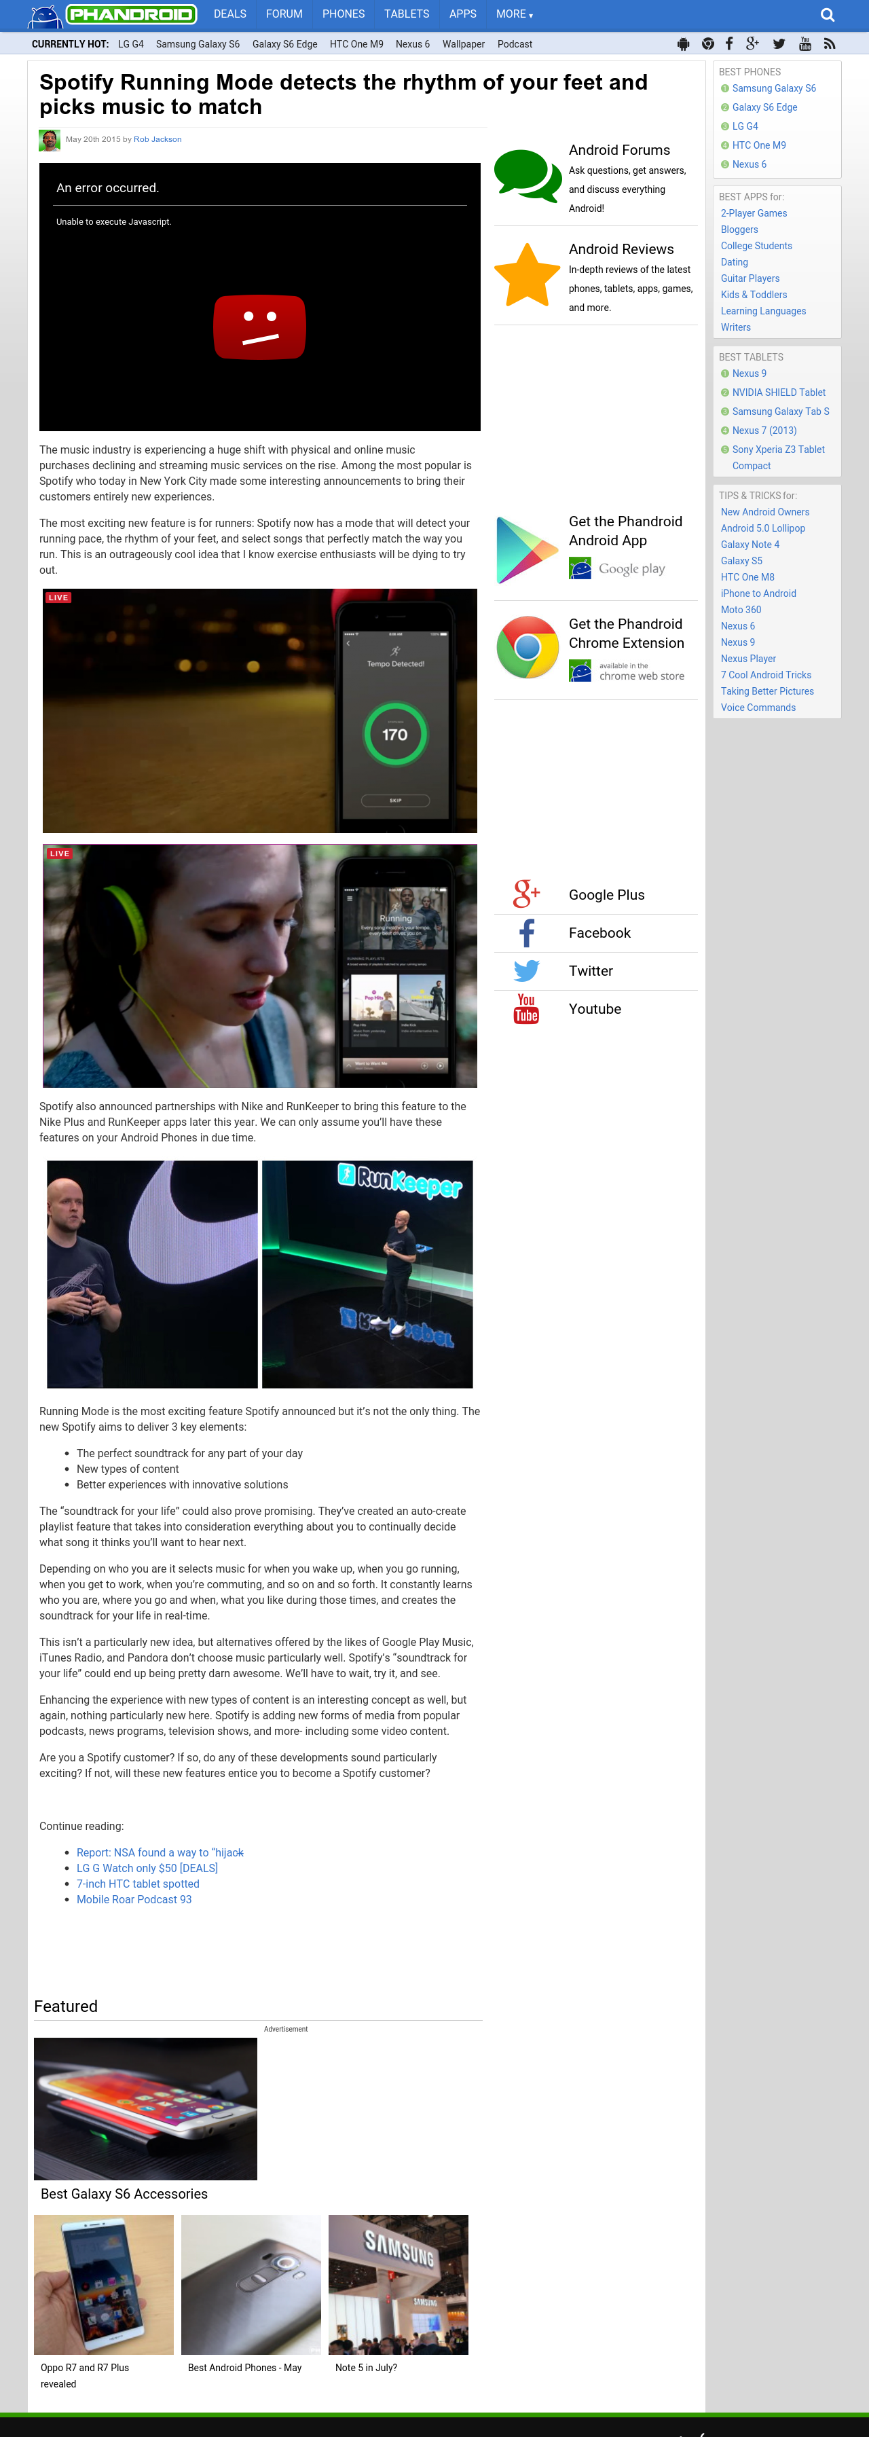Open YouTube via the small header icon
869x2437 pixels.
pyautogui.click(x=806, y=44)
